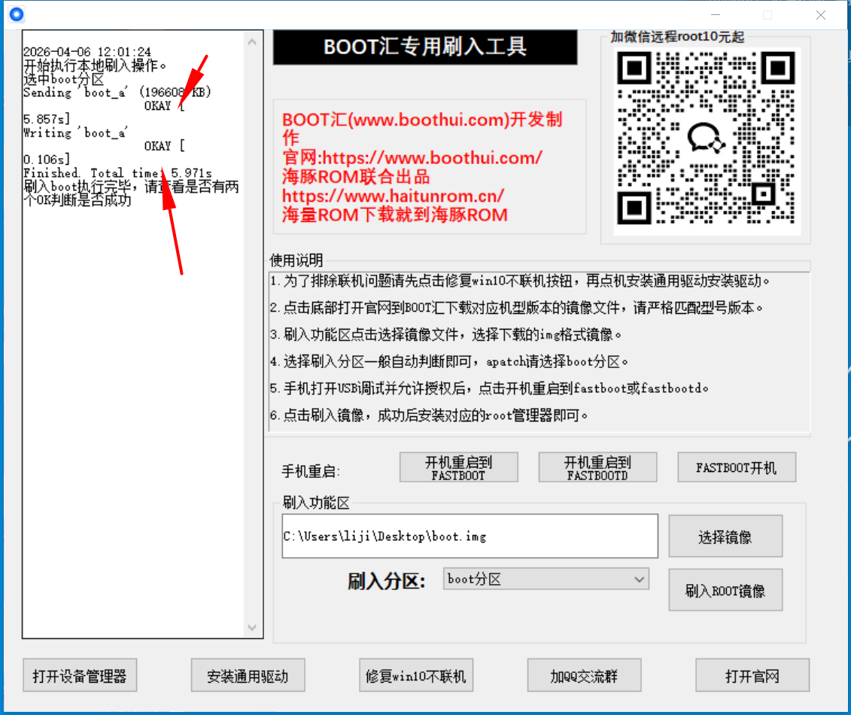Click the 加QQ交流群 button
The height and width of the screenshot is (715, 851).
(x=584, y=676)
